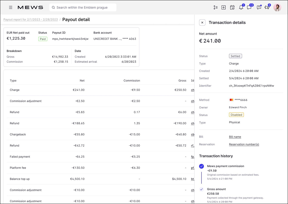The image size is (288, 204).
Task: Open identifier link in Chargeback row
Action: click(x=193, y=134)
